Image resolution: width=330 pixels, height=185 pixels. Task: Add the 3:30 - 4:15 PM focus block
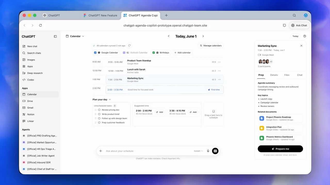tap(193, 112)
